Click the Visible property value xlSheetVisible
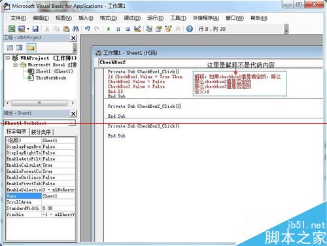The image size is (327, 246). [x=58, y=215]
